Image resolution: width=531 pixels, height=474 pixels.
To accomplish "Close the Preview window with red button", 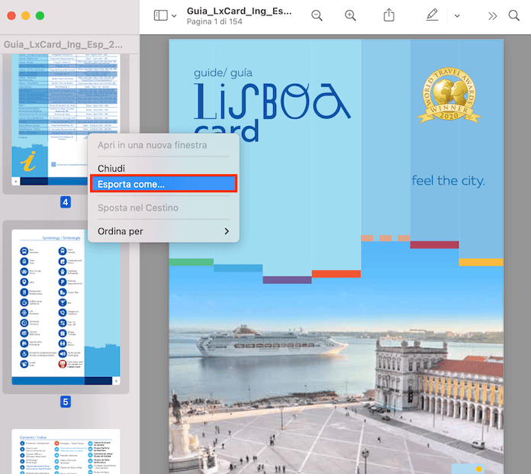I will (x=11, y=15).
